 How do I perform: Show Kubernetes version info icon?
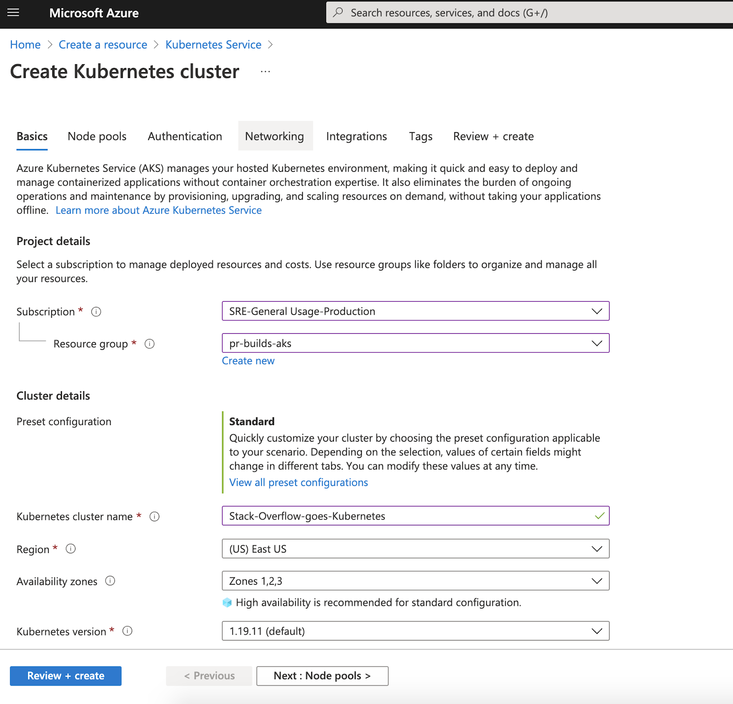[128, 631]
